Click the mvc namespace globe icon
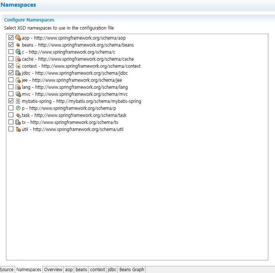 pos(18,94)
